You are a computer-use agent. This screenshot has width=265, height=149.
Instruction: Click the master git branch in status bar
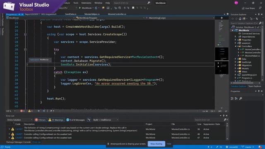point(248,147)
